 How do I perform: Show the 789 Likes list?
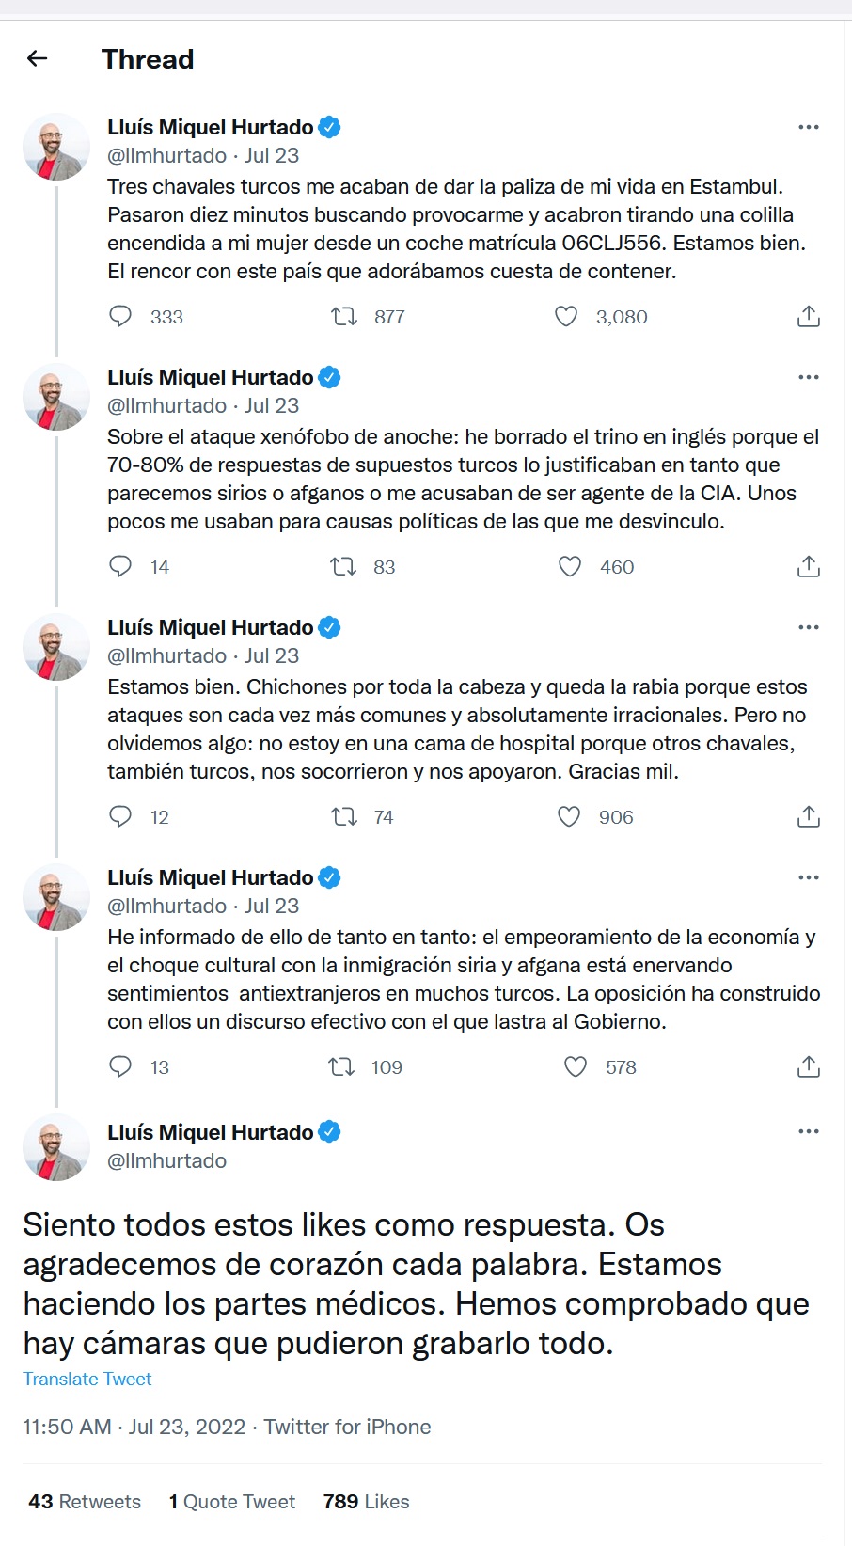click(x=366, y=1502)
